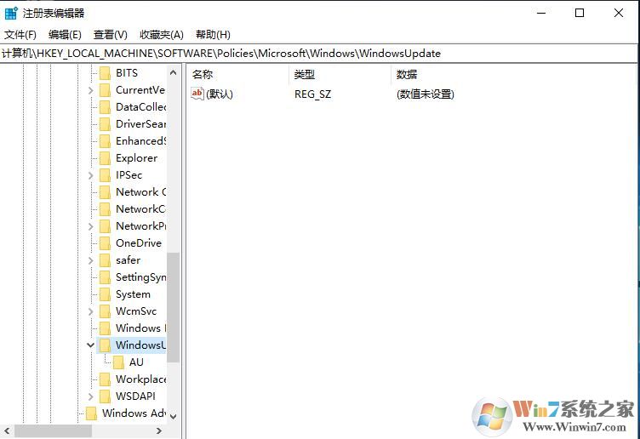The image size is (640, 439).
Task: Click the selected WindowsU folder icon
Action: [105, 345]
